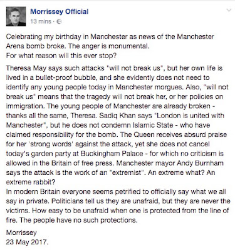Click the '23 May 2017.' date line
The image size is (235, 250).
pyautogui.click(x=27, y=242)
